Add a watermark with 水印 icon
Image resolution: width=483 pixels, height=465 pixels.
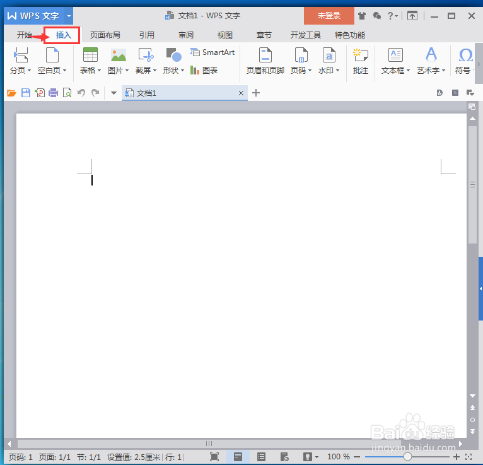click(329, 55)
